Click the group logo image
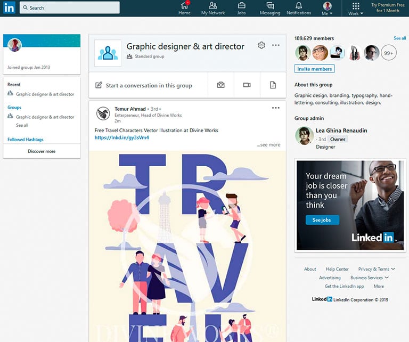This screenshot has width=409, height=342. [x=108, y=53]
